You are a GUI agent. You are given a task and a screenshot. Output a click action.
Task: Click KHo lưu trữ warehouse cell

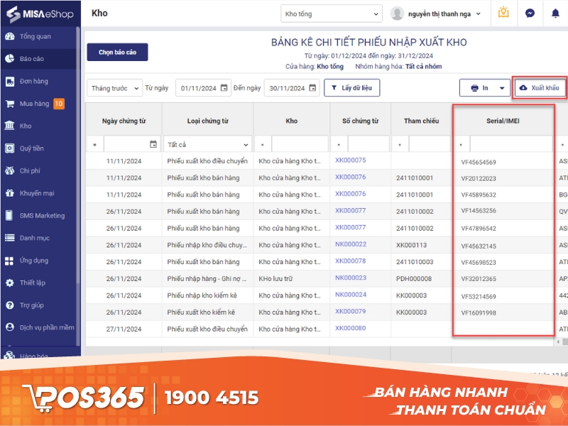pos(275,278)
